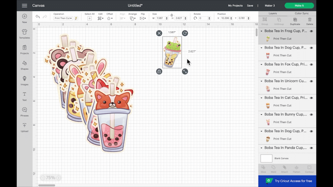Undo the last action
This screenshot has height=187, width=333.
click(x=37, y=17)
